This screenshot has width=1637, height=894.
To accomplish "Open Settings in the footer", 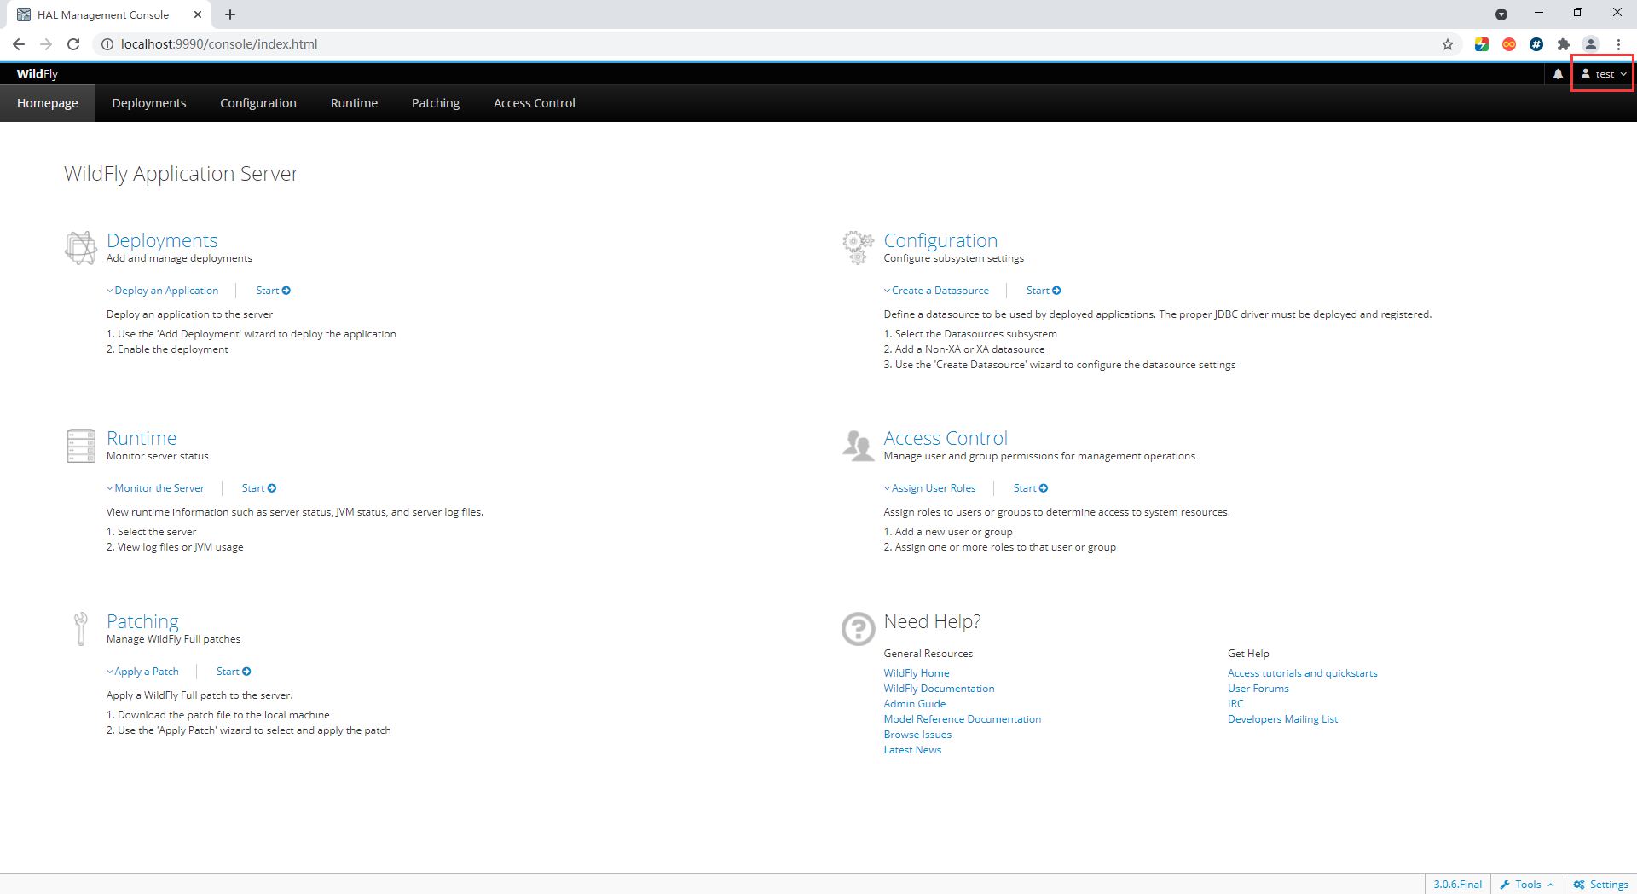I will tap(1601, 885).
